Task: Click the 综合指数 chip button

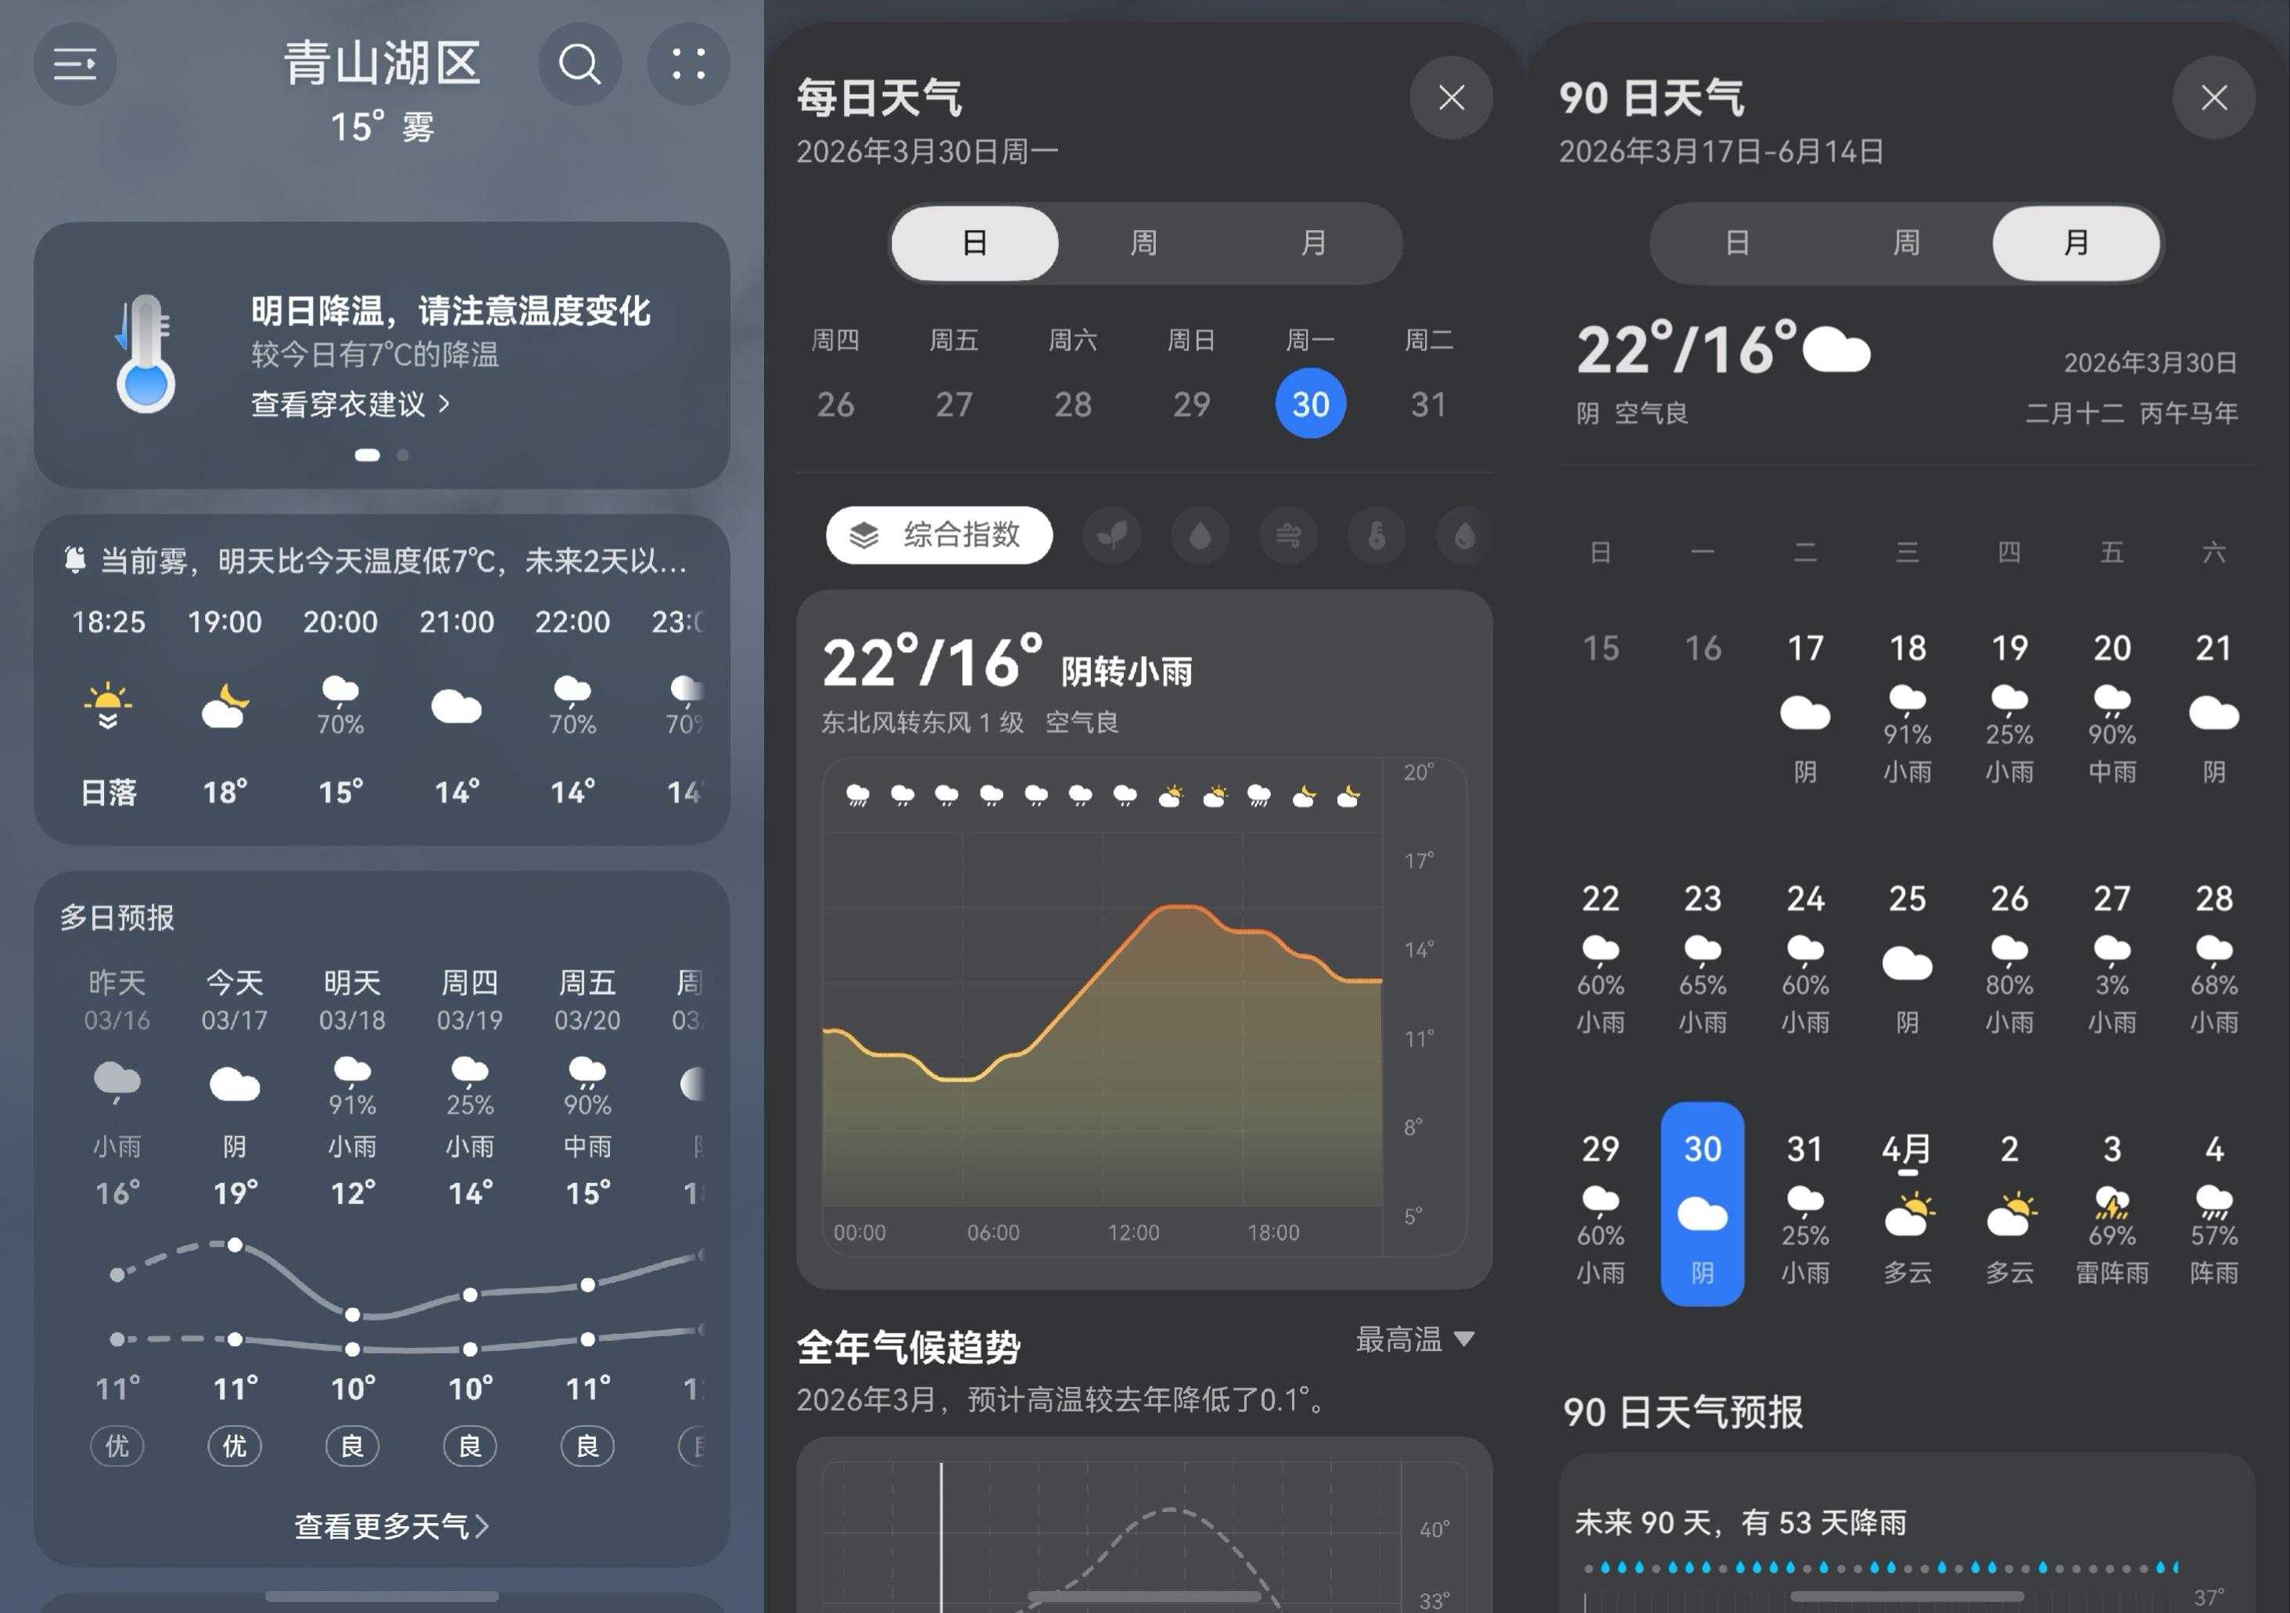Action: pos(939,536)
